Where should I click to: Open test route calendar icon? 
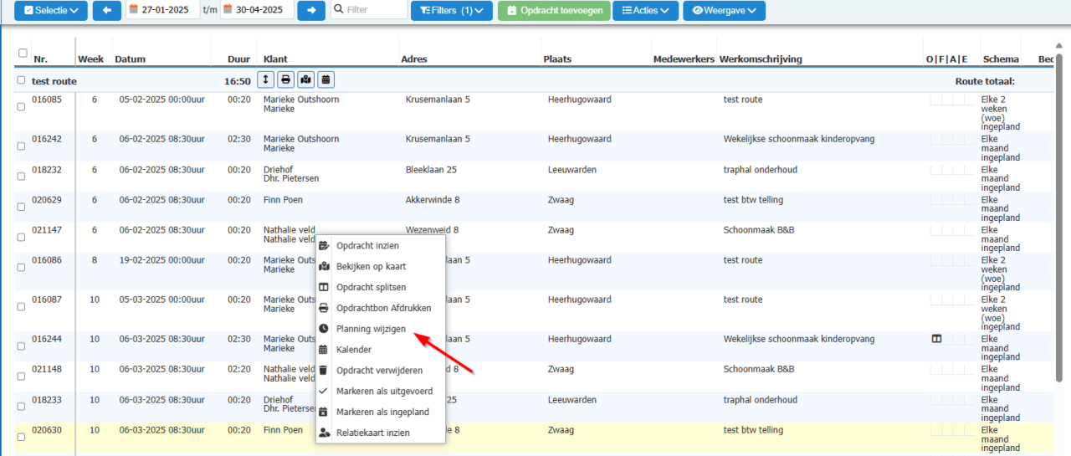coord(325,79)
